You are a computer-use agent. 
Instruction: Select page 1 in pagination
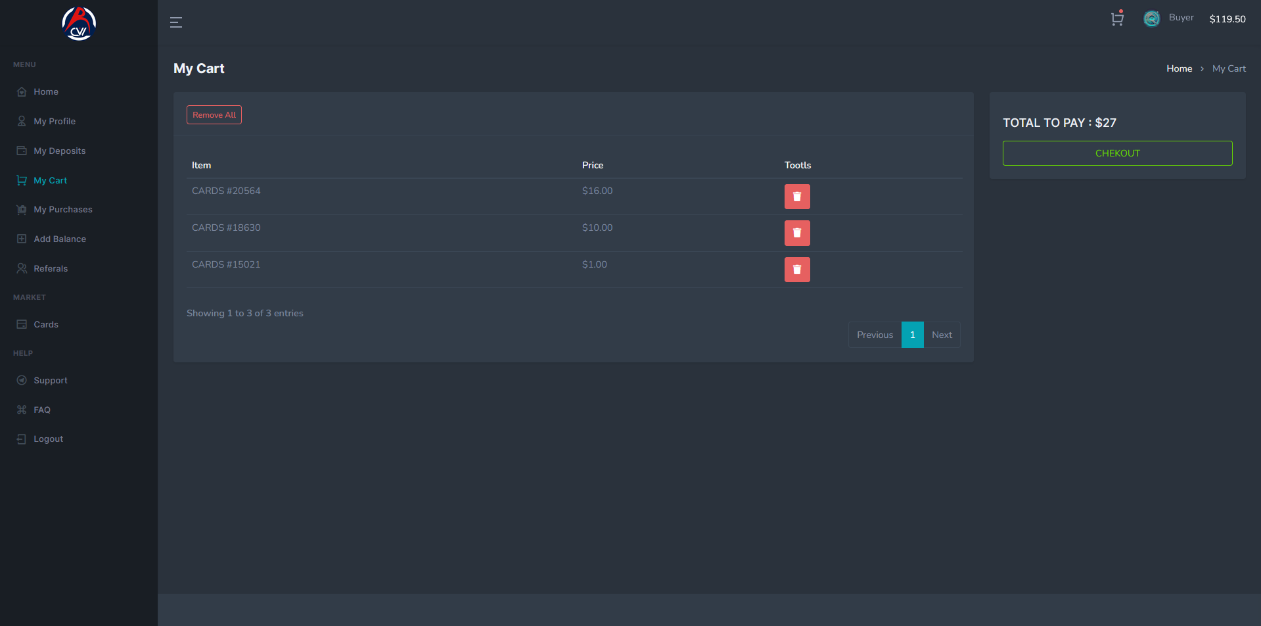pos(912,335)
